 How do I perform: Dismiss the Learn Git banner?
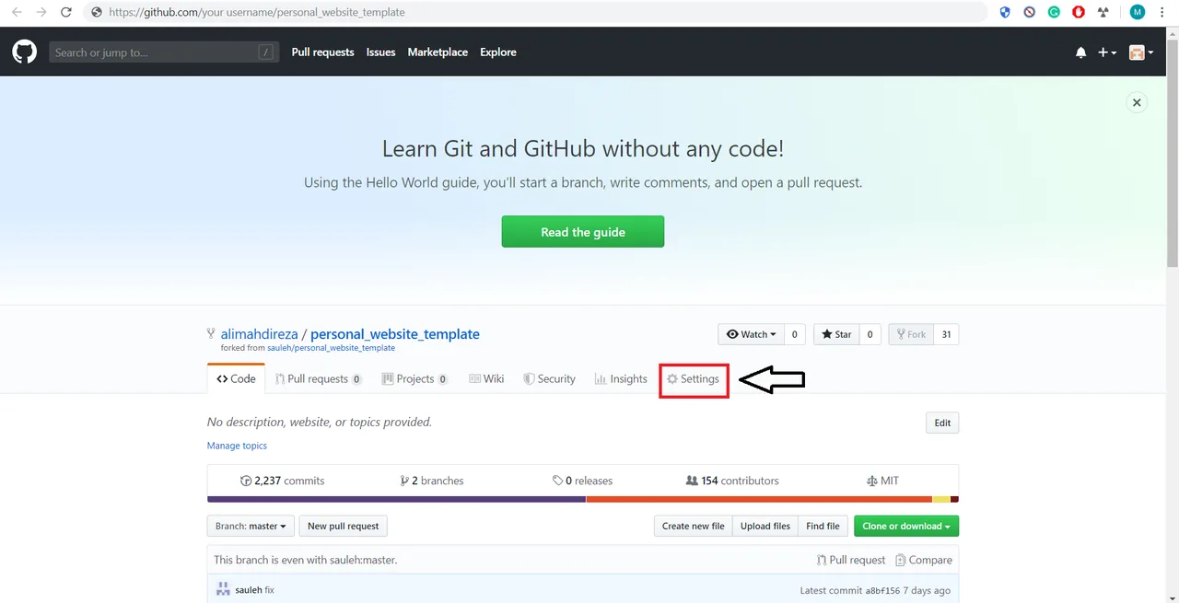1137,102
